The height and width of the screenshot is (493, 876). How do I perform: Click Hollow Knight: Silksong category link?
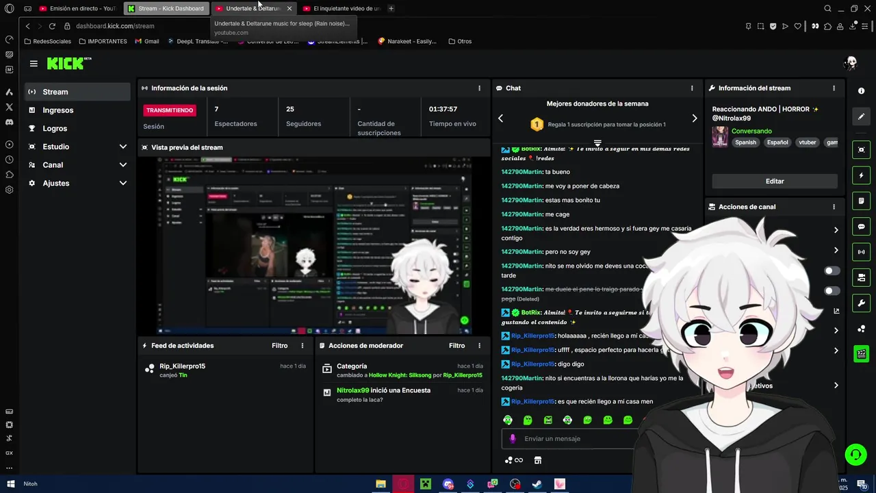(400, 375)
